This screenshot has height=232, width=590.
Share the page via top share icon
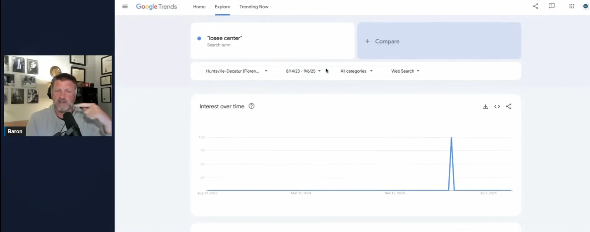[535, 6]
